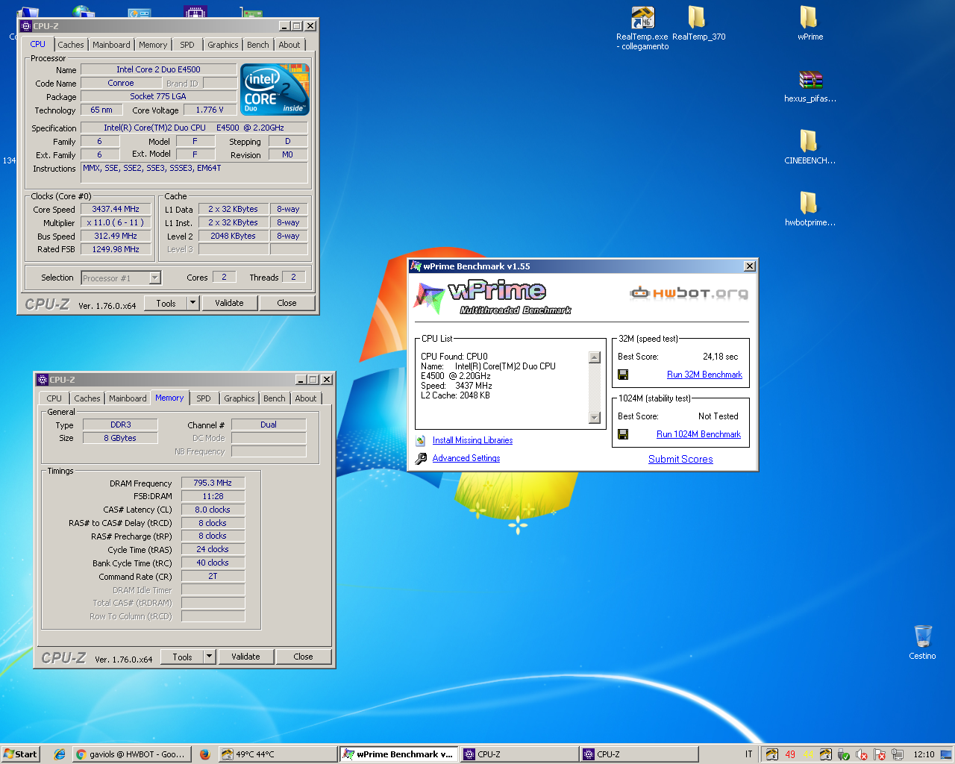Open Tools arrow in Memory tab window
955x764 pixels.
(210, 657)
